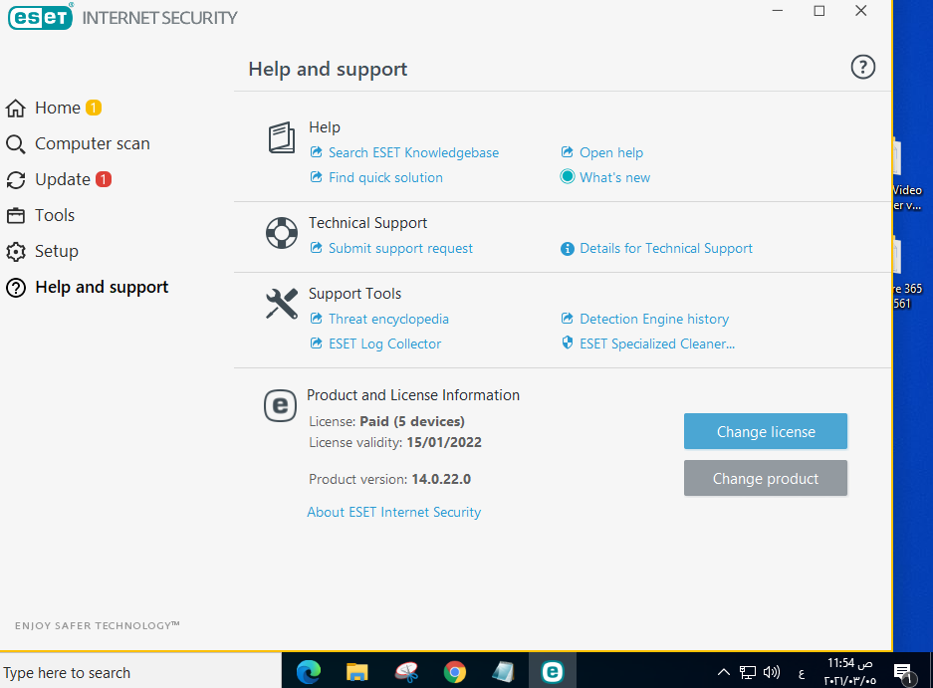Open Google Chrome from the taskbar
Screen dimensions: 933x688
click(455, 672)
